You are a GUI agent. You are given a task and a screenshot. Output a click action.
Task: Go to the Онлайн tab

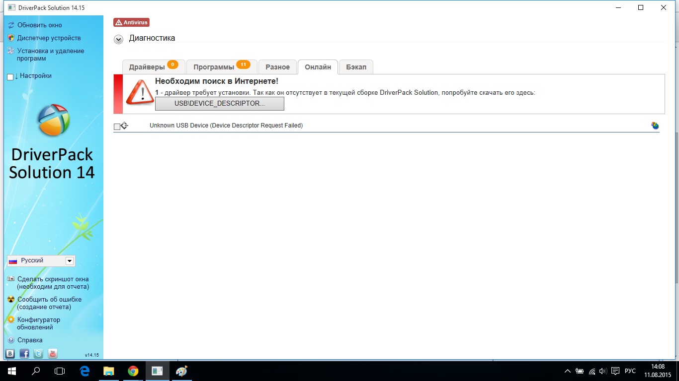pos(318,67)
